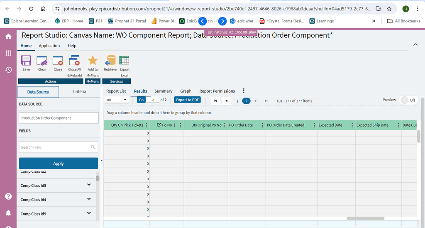
Task: Open PO Order Date Created column menu
Action: click(x=314, y=125)
